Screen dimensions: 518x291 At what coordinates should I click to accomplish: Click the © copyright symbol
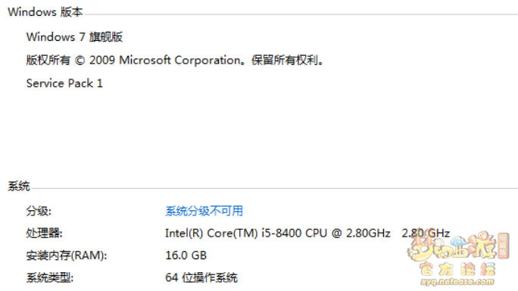[80, 60]
